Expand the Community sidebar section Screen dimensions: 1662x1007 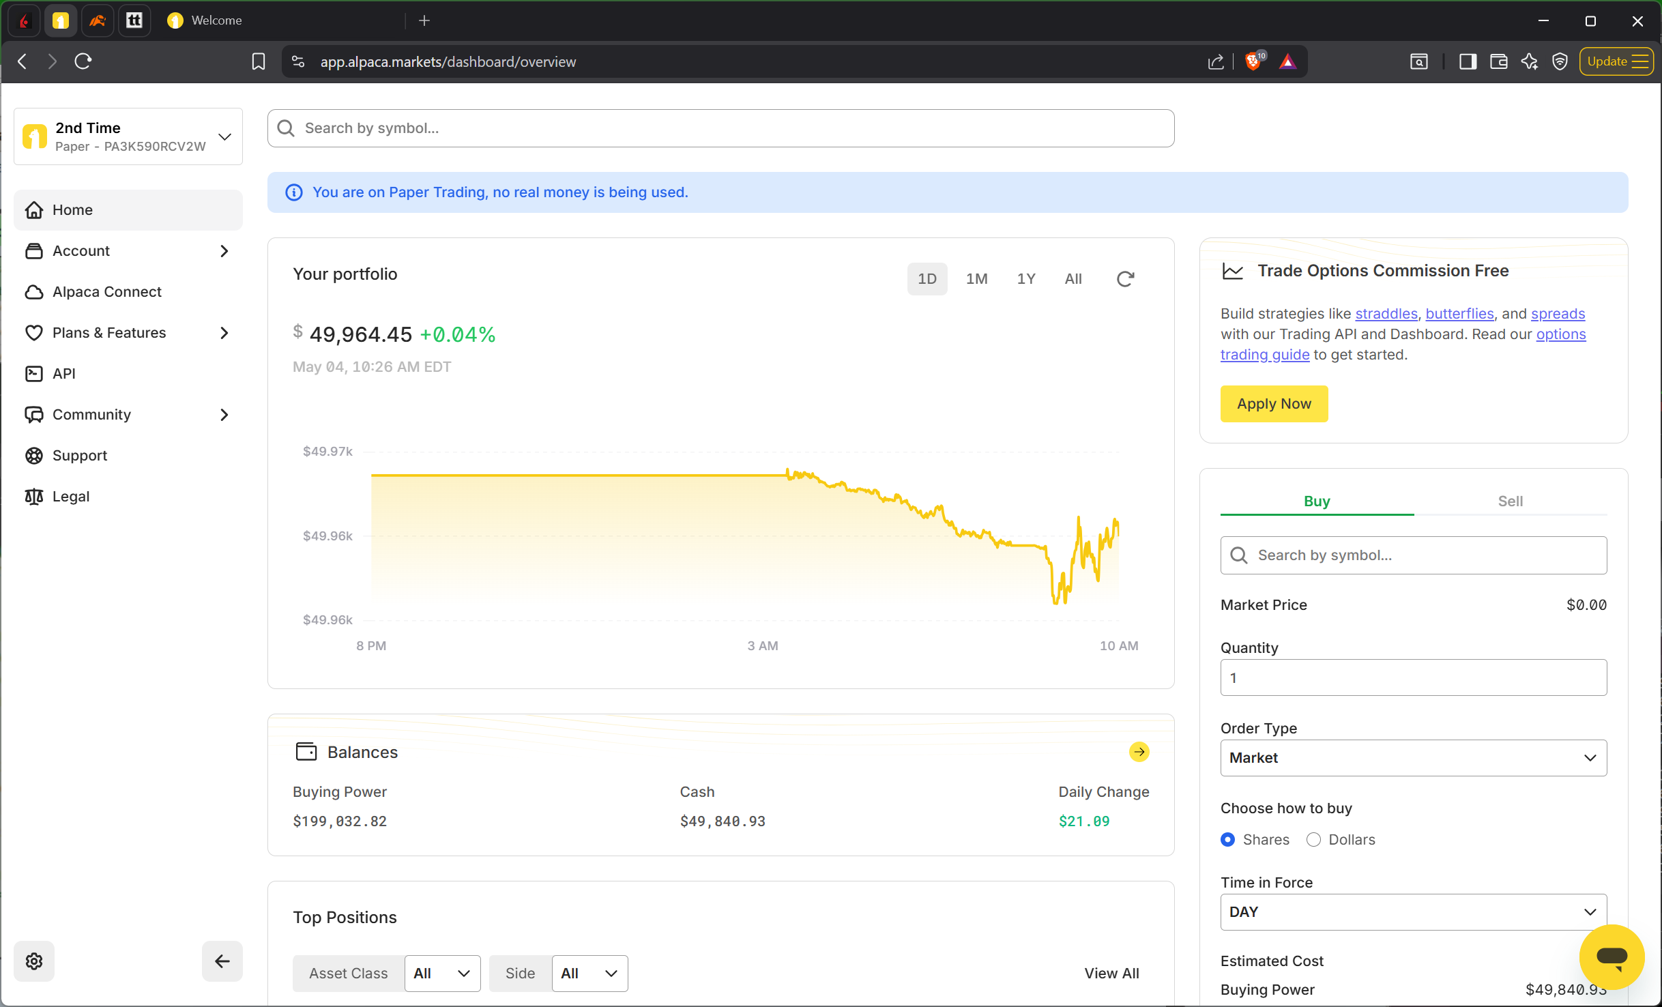tap(128, 415)
